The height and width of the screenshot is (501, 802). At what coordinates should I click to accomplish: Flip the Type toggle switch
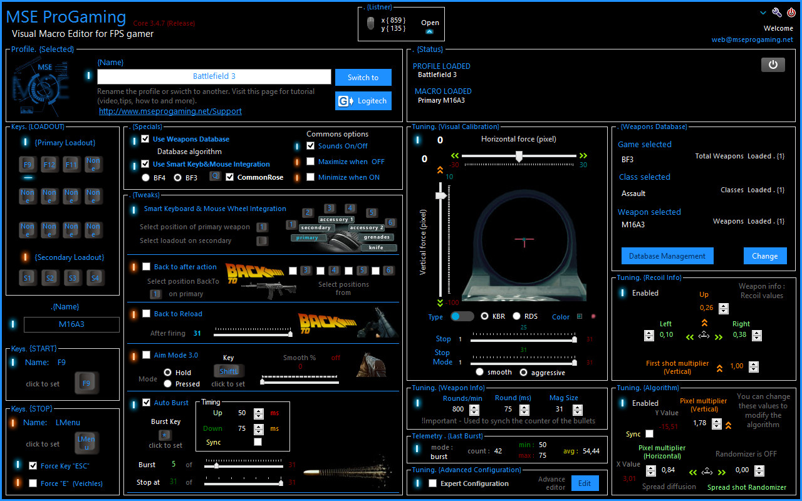point(462,316)
